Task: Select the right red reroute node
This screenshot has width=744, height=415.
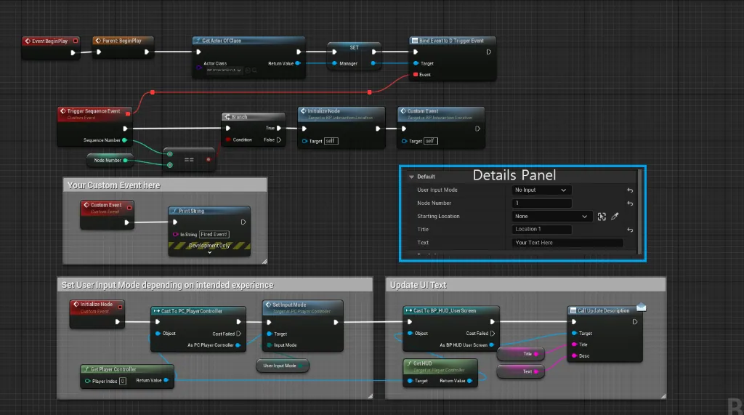Action: (x=369, y=92)
